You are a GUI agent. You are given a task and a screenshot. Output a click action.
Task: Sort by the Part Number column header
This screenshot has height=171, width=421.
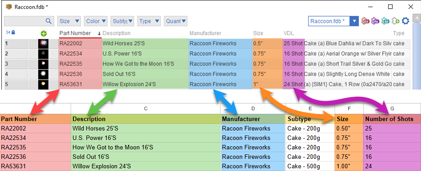[75, 33]
